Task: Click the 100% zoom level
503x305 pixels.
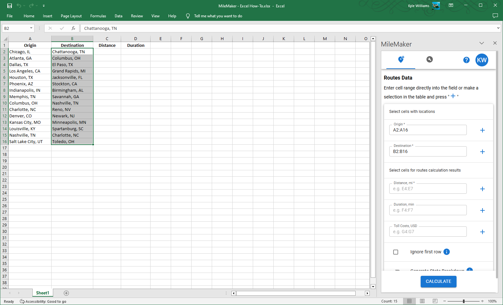Action: pos(492,301)
